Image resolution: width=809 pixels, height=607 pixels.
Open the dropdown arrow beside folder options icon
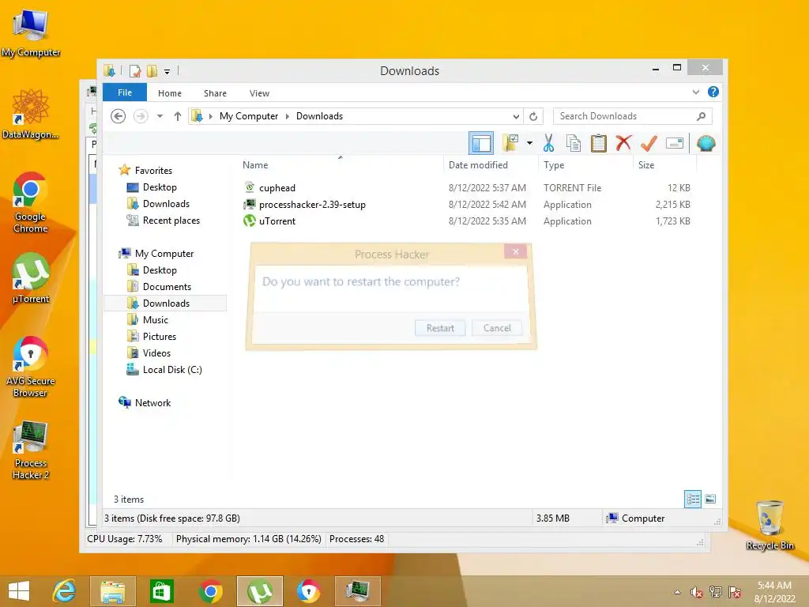click(x=529, y=143)
